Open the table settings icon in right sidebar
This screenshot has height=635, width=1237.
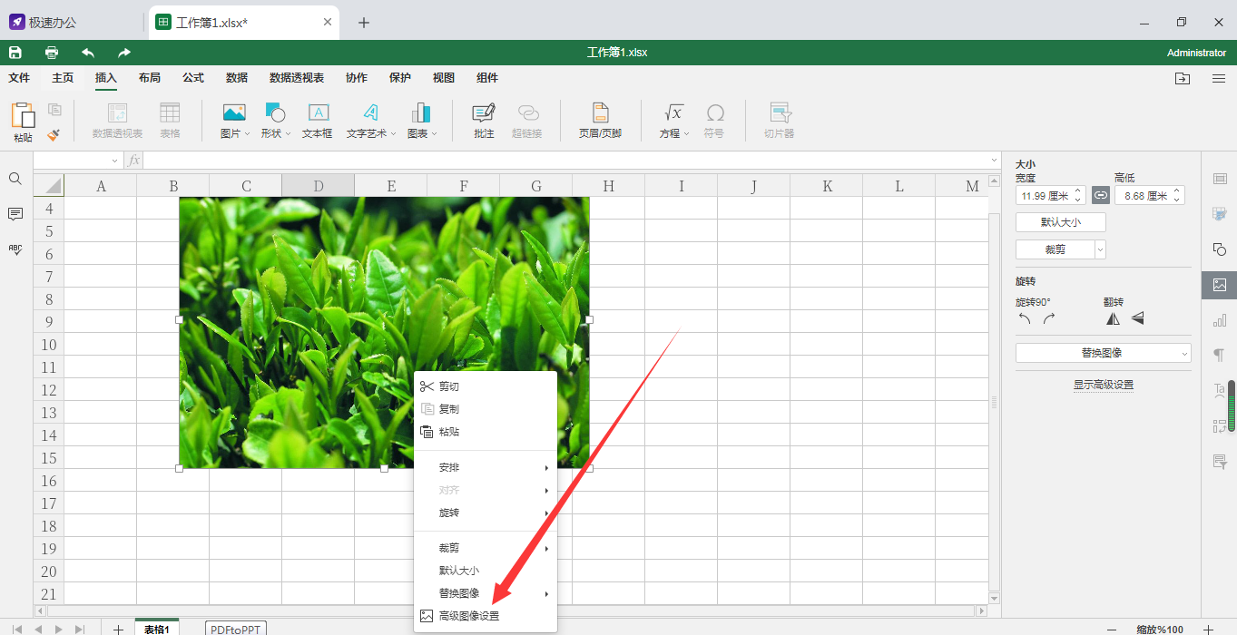1220,214
